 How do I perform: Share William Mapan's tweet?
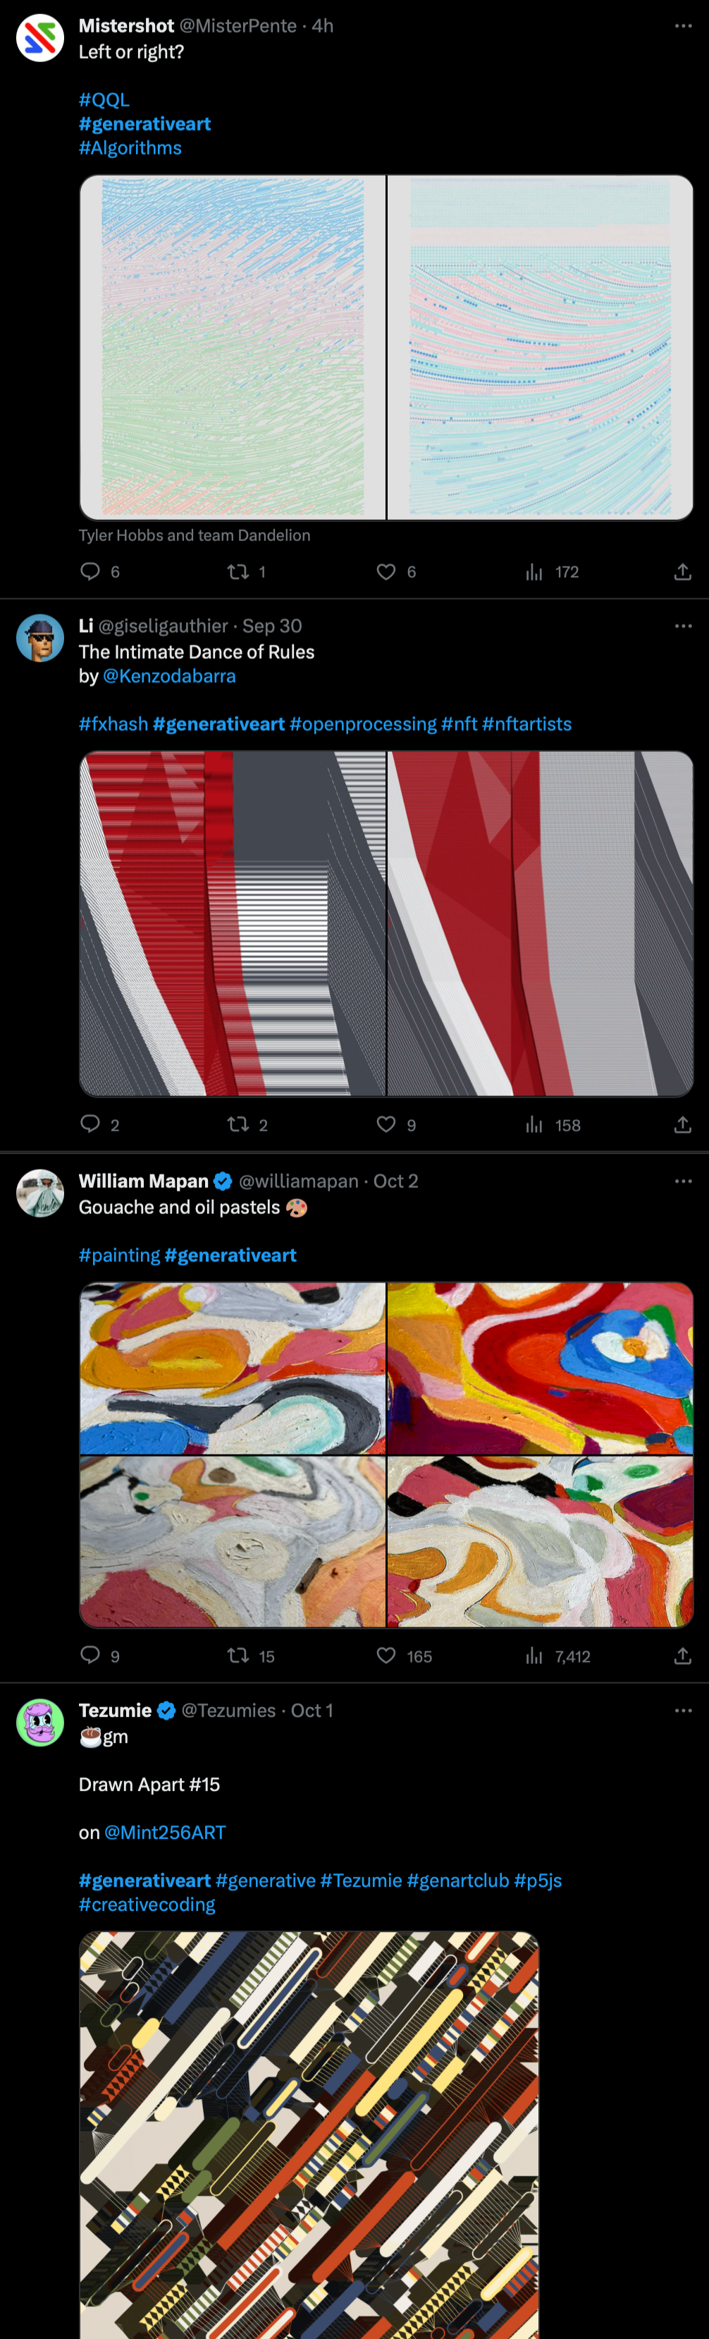click(x=683, y=1655)
